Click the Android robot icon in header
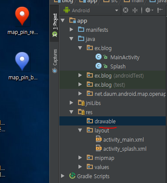The image size is (167, 183). click(x=67, y=10)
